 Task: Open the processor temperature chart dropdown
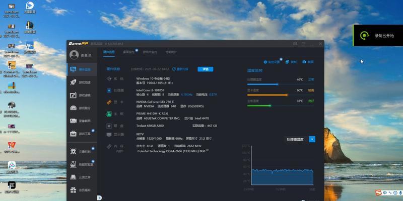pyautogui.click(x=312, y=139)
